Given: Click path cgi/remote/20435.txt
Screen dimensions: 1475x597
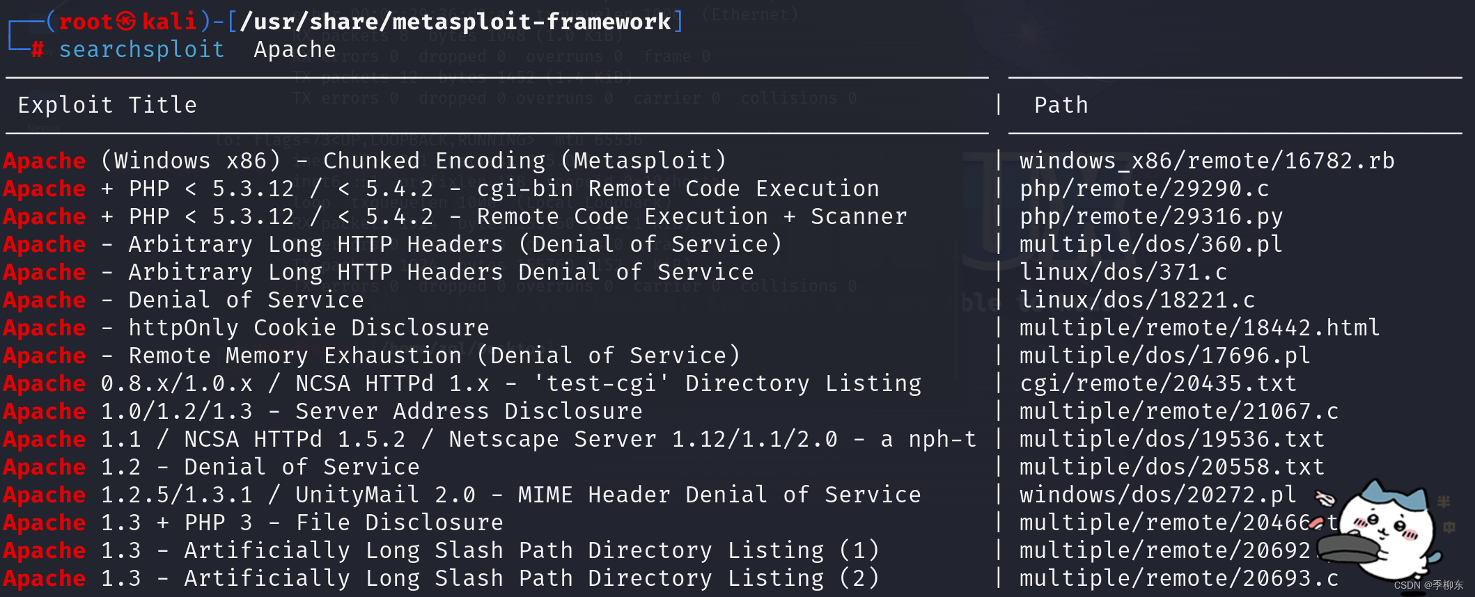Looking at the screenshot, I should (1159, 383).
